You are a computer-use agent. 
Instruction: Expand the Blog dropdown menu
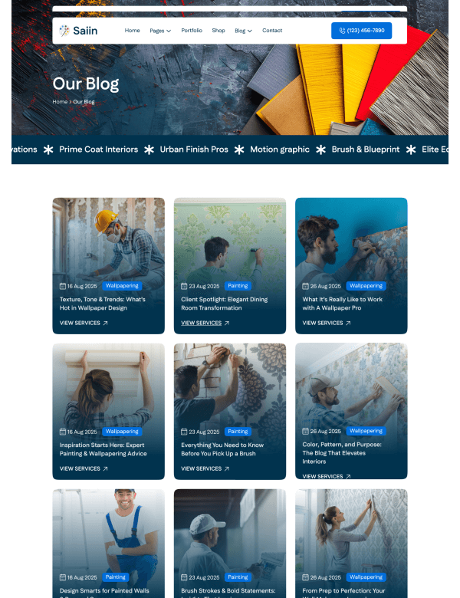point(243,31)
